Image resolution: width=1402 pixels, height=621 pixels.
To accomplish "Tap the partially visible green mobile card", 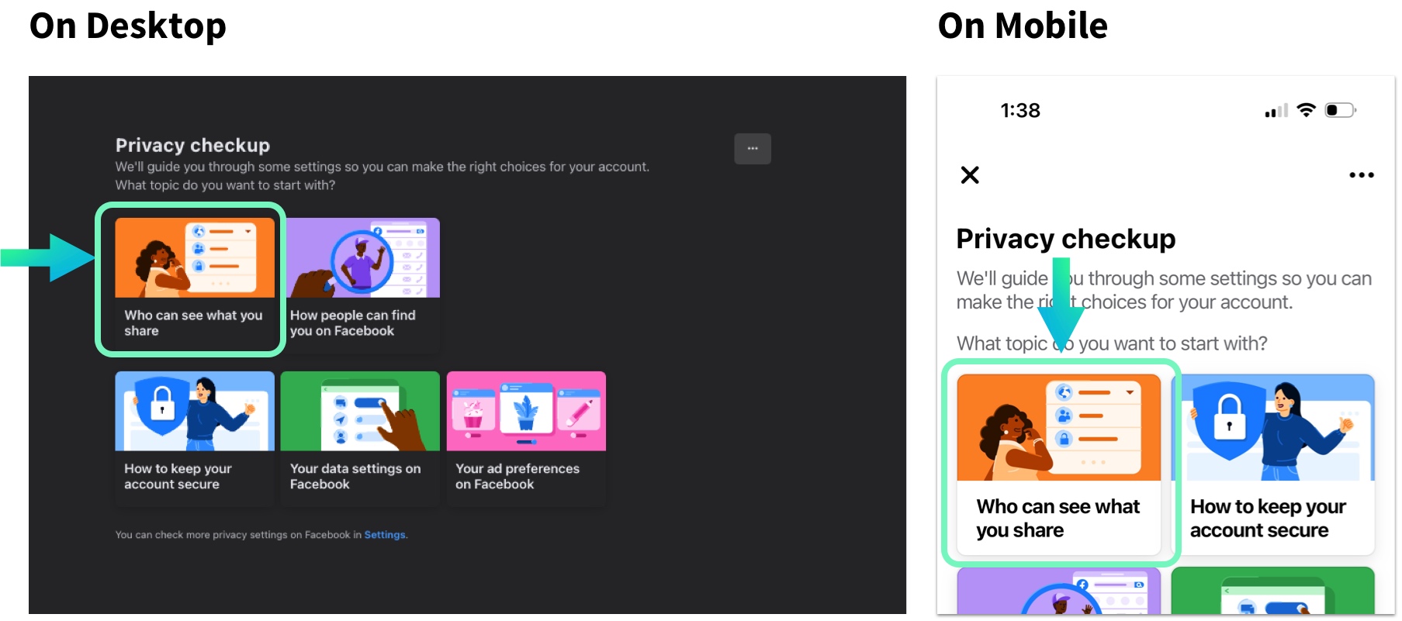I will pyautogui.click(x=1272, y=592).
